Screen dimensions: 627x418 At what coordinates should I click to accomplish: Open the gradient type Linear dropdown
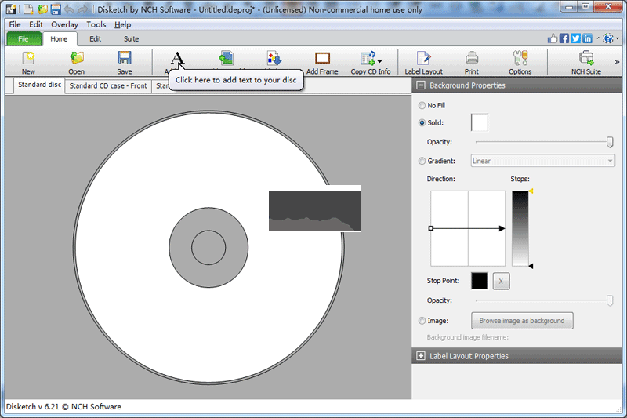coord(542,161)
